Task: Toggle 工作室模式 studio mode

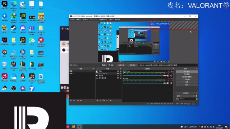Action: point(187,80)
